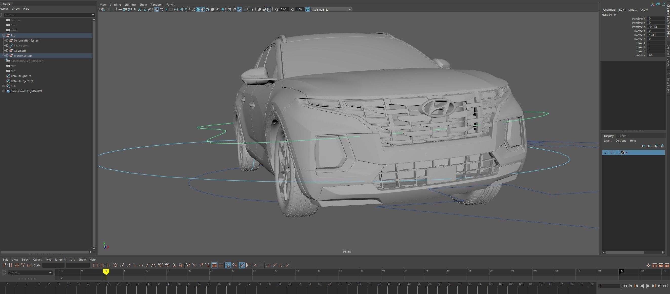Click the current frame field showing 1
The height and width of the screenshot is (294, 670).
click(x=609, y=286)
